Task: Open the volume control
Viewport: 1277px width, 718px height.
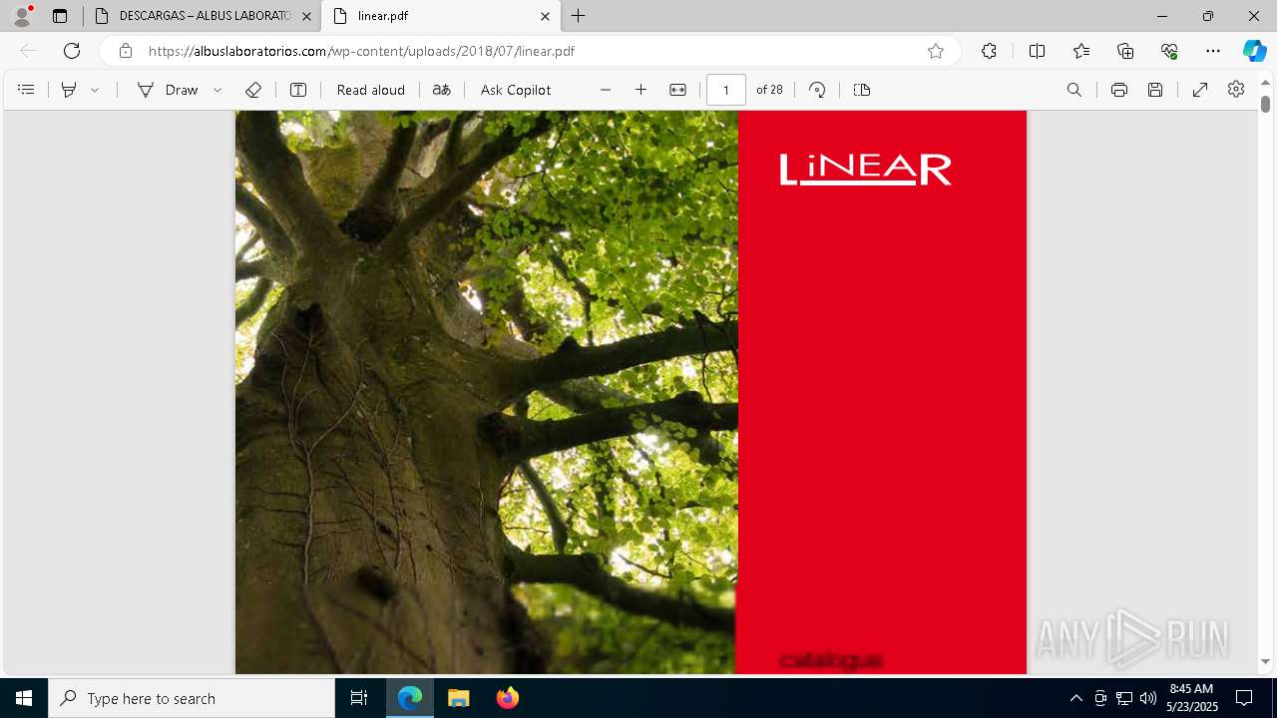Action: (1148, 698)
